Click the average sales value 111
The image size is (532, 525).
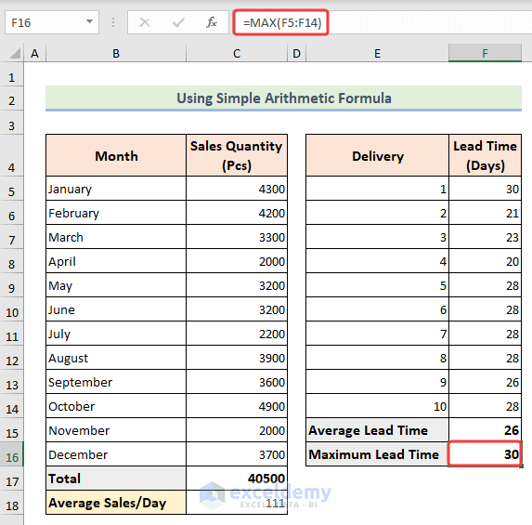237,503
